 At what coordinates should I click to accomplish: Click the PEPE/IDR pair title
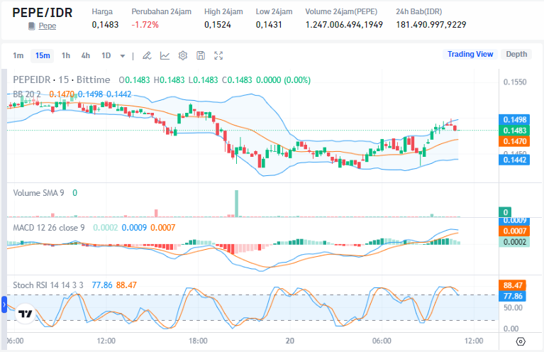point(43,13)
